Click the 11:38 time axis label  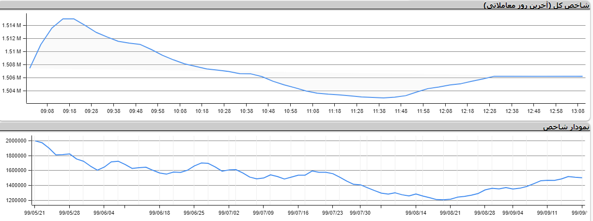click(378, 111)
